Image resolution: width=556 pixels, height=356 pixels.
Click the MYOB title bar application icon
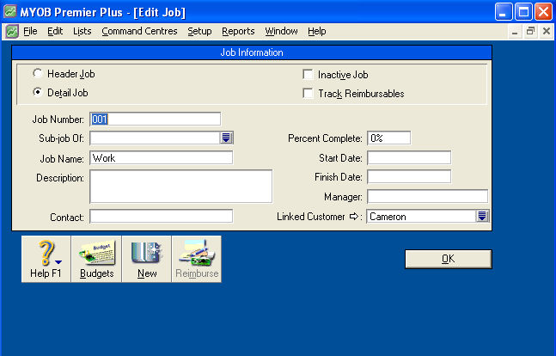(10, 11)
